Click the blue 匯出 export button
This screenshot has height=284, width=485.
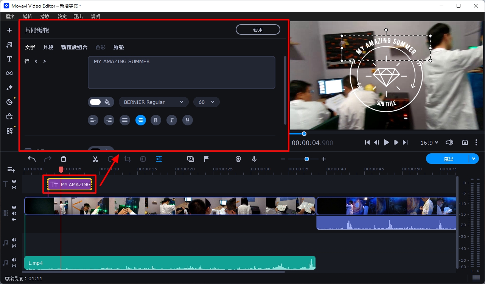coord(448,159)
